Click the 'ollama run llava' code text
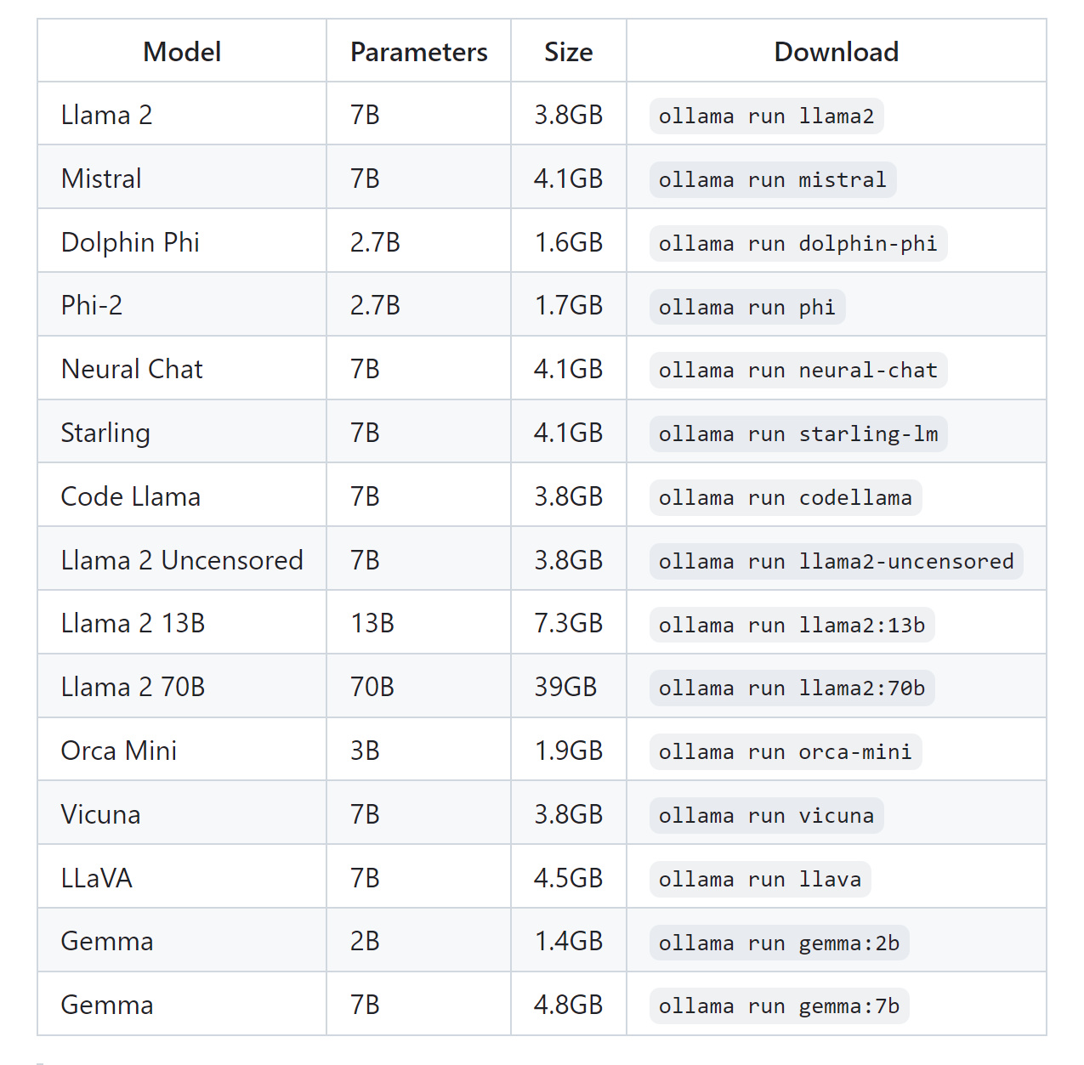The image size is (1084, 1065). click(759, 880)
